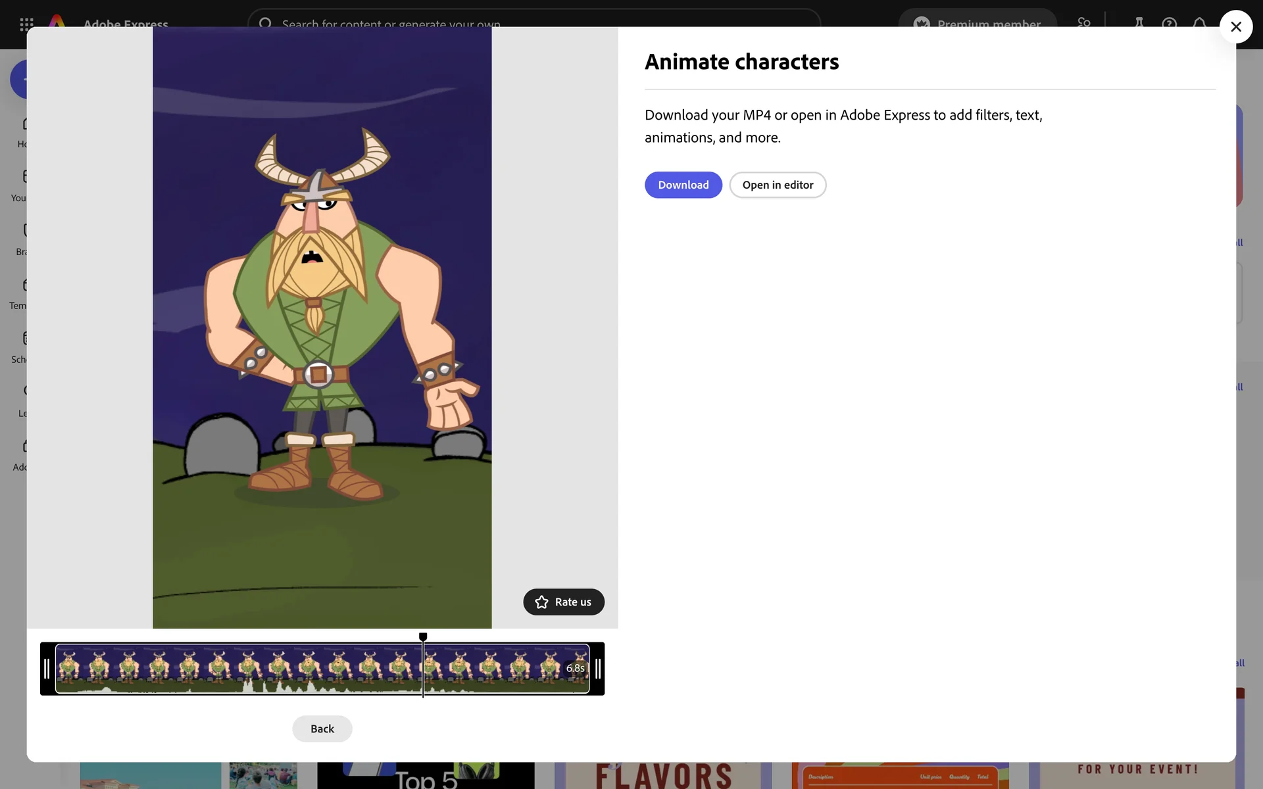The width and height of the screenshot is (1263, 789).
Task: Close the Animate characters dialog
Action: 1235,27
